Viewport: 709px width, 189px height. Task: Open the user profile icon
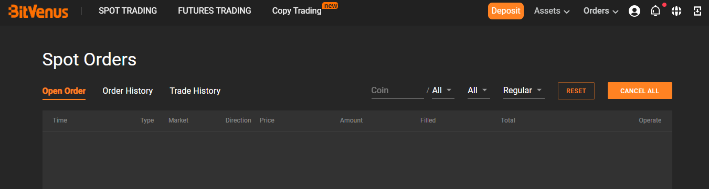click(634, 11)
